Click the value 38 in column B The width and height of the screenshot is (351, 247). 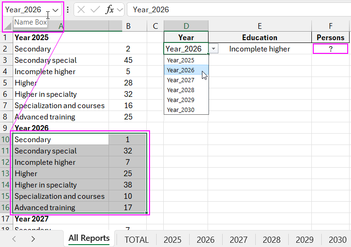(x=128, y=185)
